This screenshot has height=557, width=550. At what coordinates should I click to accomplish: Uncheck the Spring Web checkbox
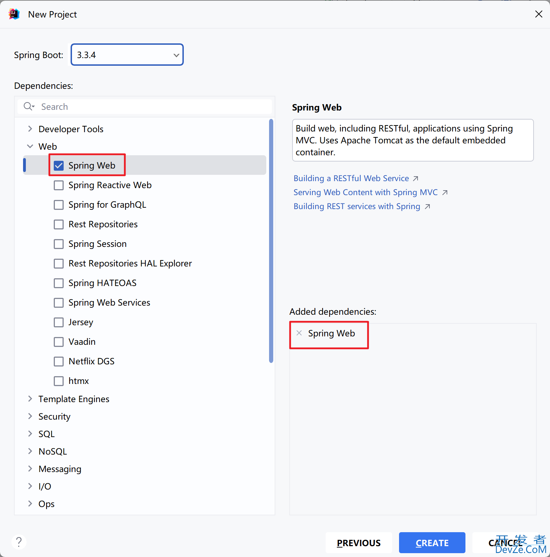(59, 165)
